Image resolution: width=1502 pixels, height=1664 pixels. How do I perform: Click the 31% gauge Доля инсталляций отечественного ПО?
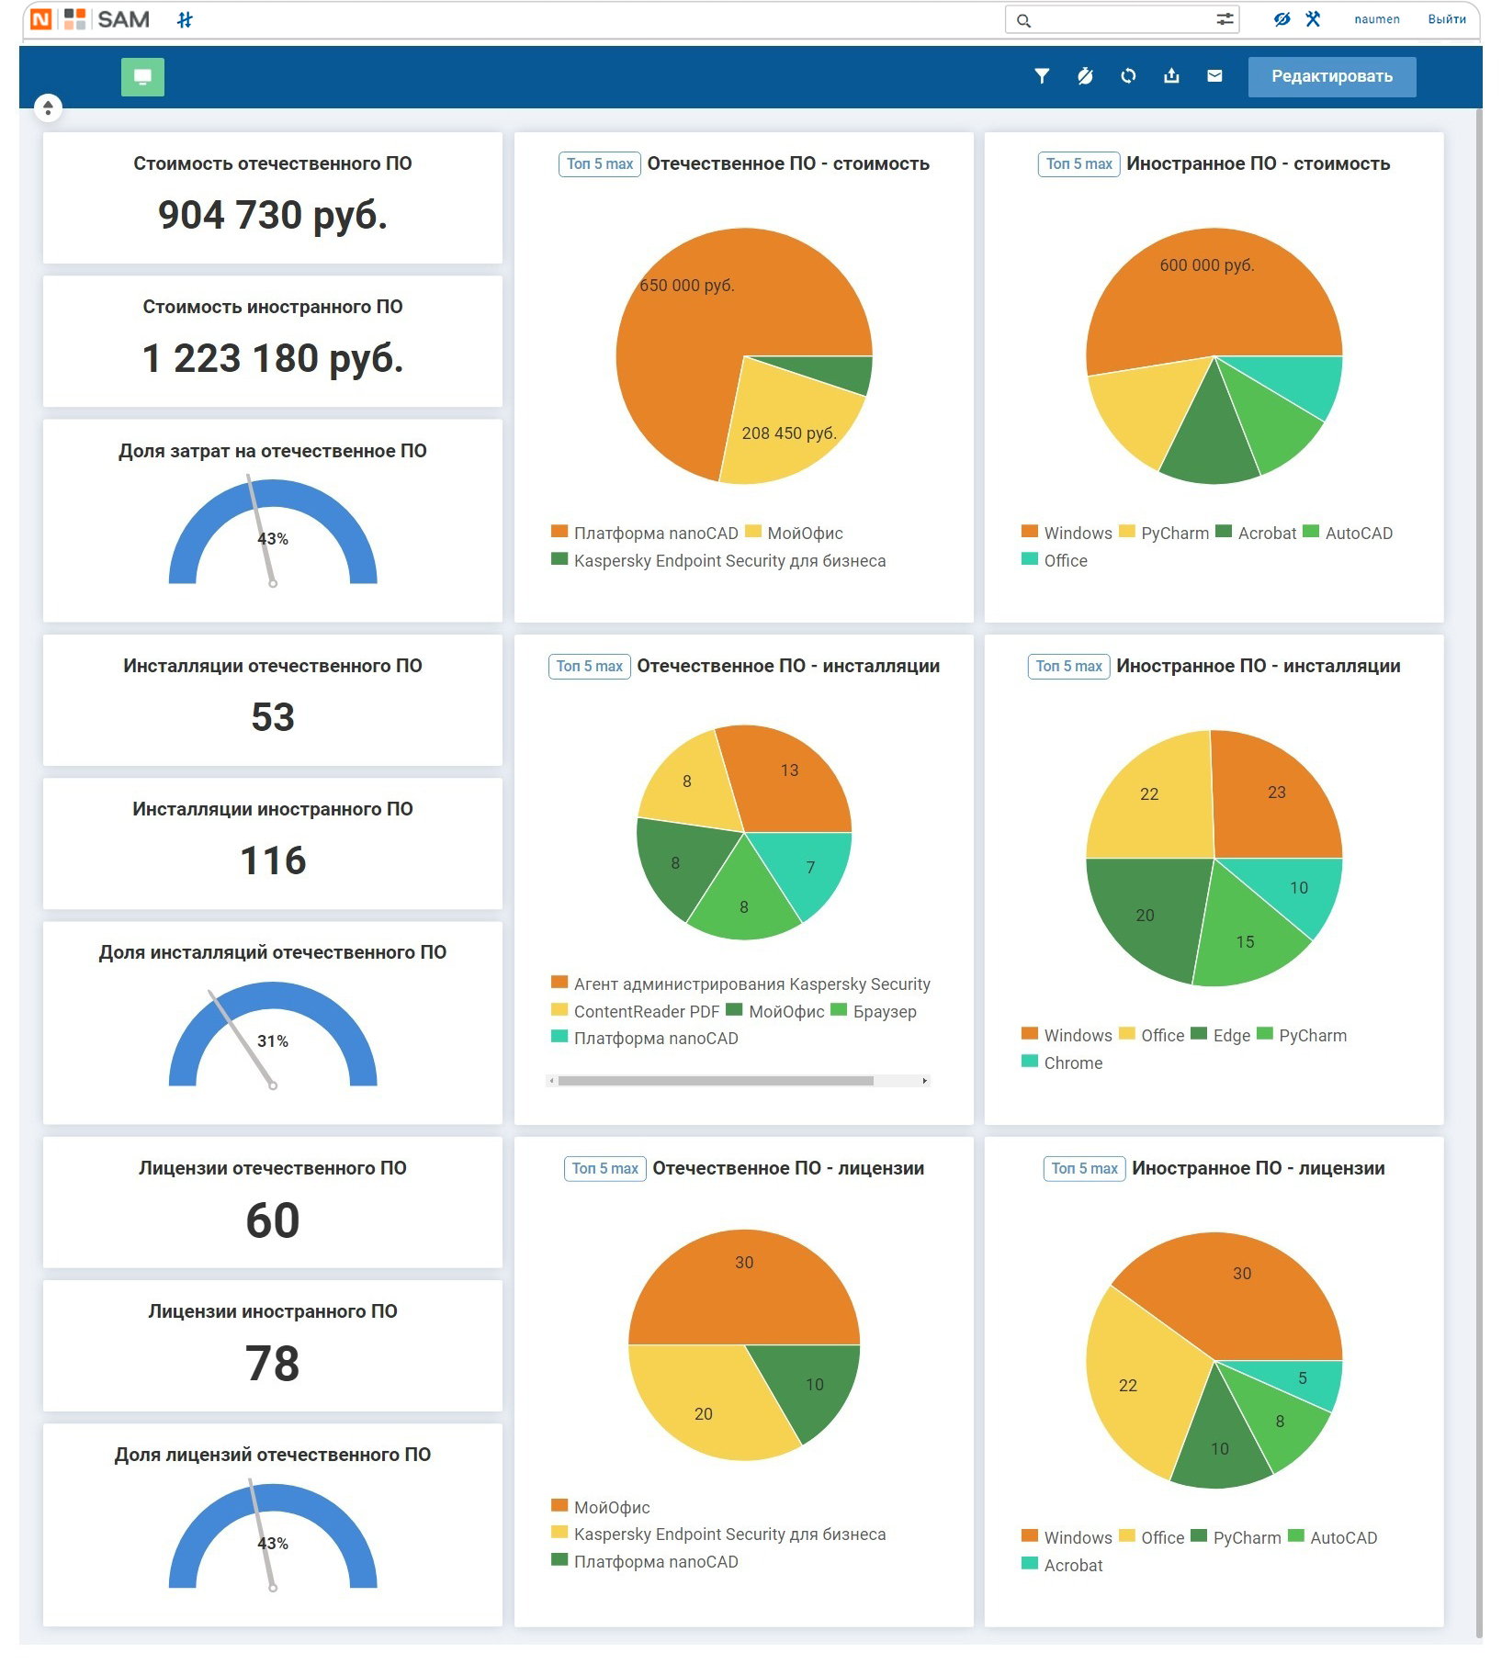(273, 1035)
